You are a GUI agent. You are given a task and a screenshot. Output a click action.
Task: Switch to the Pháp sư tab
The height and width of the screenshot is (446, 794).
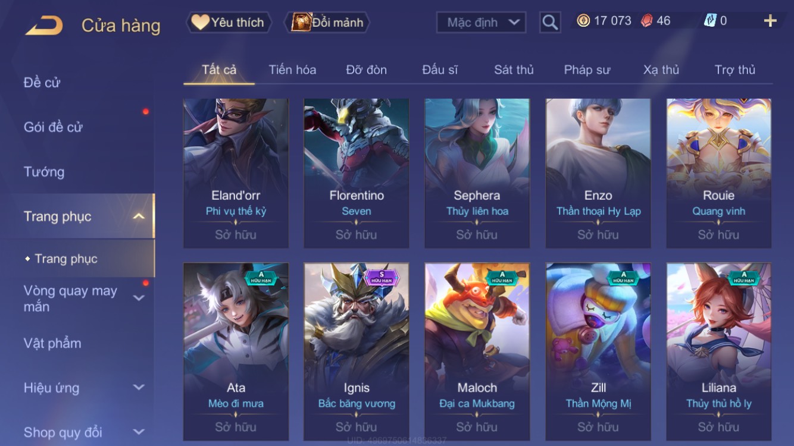[x=587, y=70]
